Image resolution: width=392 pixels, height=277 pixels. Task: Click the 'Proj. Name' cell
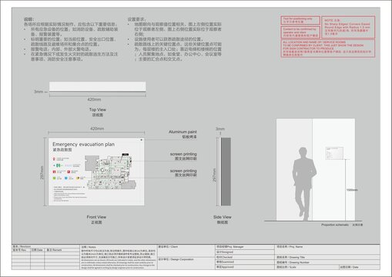tap(327, 249)
